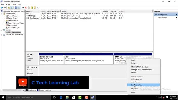This screenshot has height=100, width=178.
Task: Open the Store app from the taskbar
Action: (x=73, y=97)
